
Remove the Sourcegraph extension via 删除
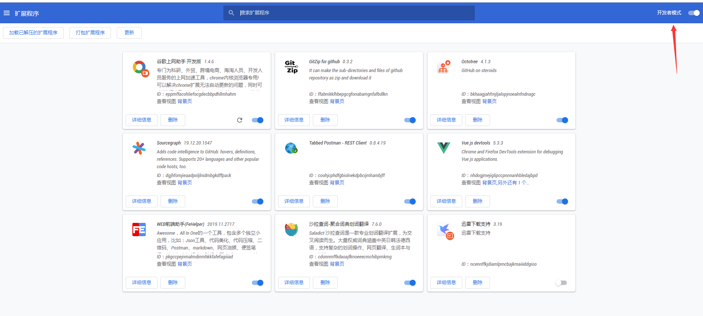(173, 201)
